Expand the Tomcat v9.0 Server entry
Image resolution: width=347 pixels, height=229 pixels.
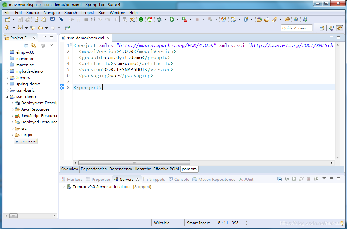point(64,187)
